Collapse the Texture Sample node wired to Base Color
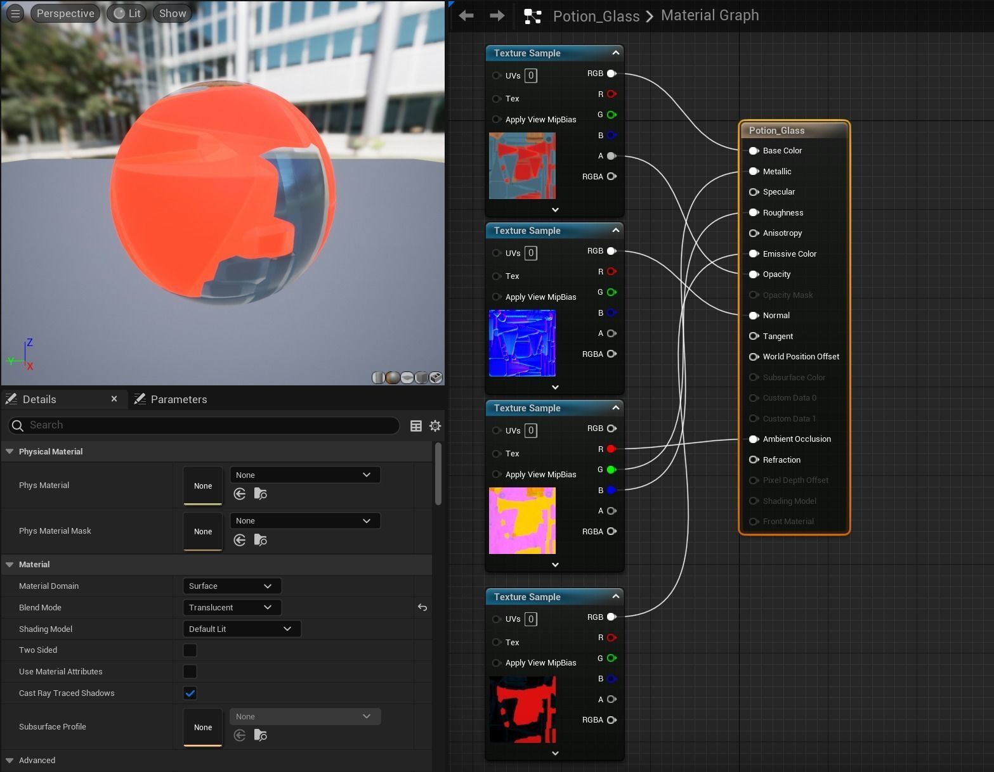 [615, 53]
